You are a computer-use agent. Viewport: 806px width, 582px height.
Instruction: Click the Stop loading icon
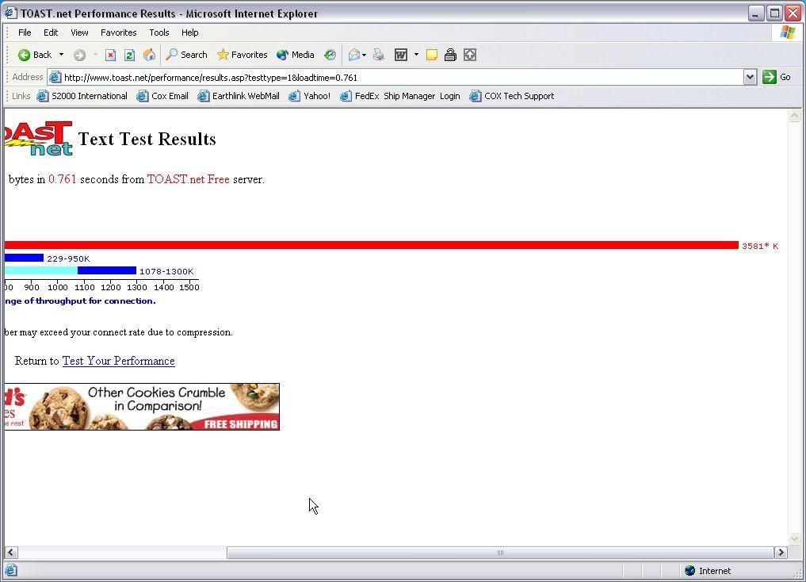pyautogui.click(x=111, y=55)
